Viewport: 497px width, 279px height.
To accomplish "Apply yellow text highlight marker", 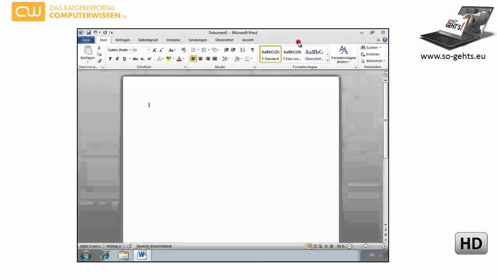I will [169, 59].
